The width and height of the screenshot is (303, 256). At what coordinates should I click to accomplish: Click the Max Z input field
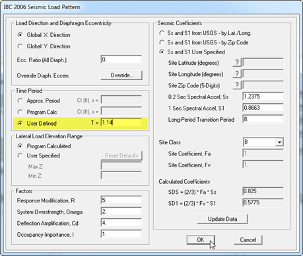[121, 166]
